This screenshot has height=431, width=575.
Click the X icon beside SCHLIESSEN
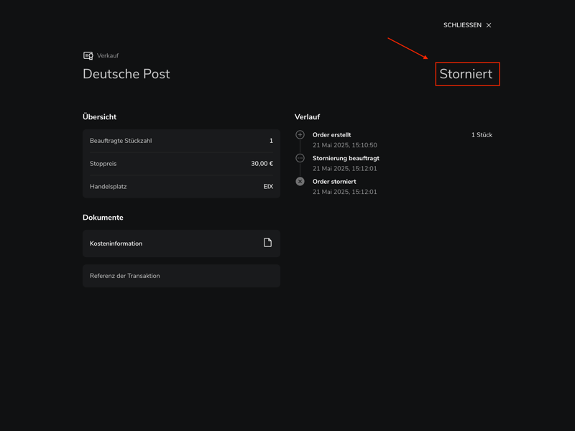coord(489,25)
